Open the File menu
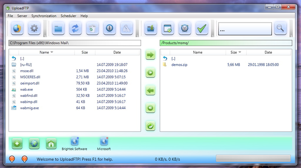The width and height of the screenshot is (301, 168). pyautogui.click(x=10, y=16)
